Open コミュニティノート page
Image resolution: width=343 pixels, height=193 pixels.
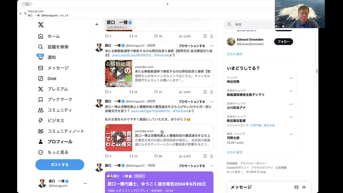click(61, 131)
